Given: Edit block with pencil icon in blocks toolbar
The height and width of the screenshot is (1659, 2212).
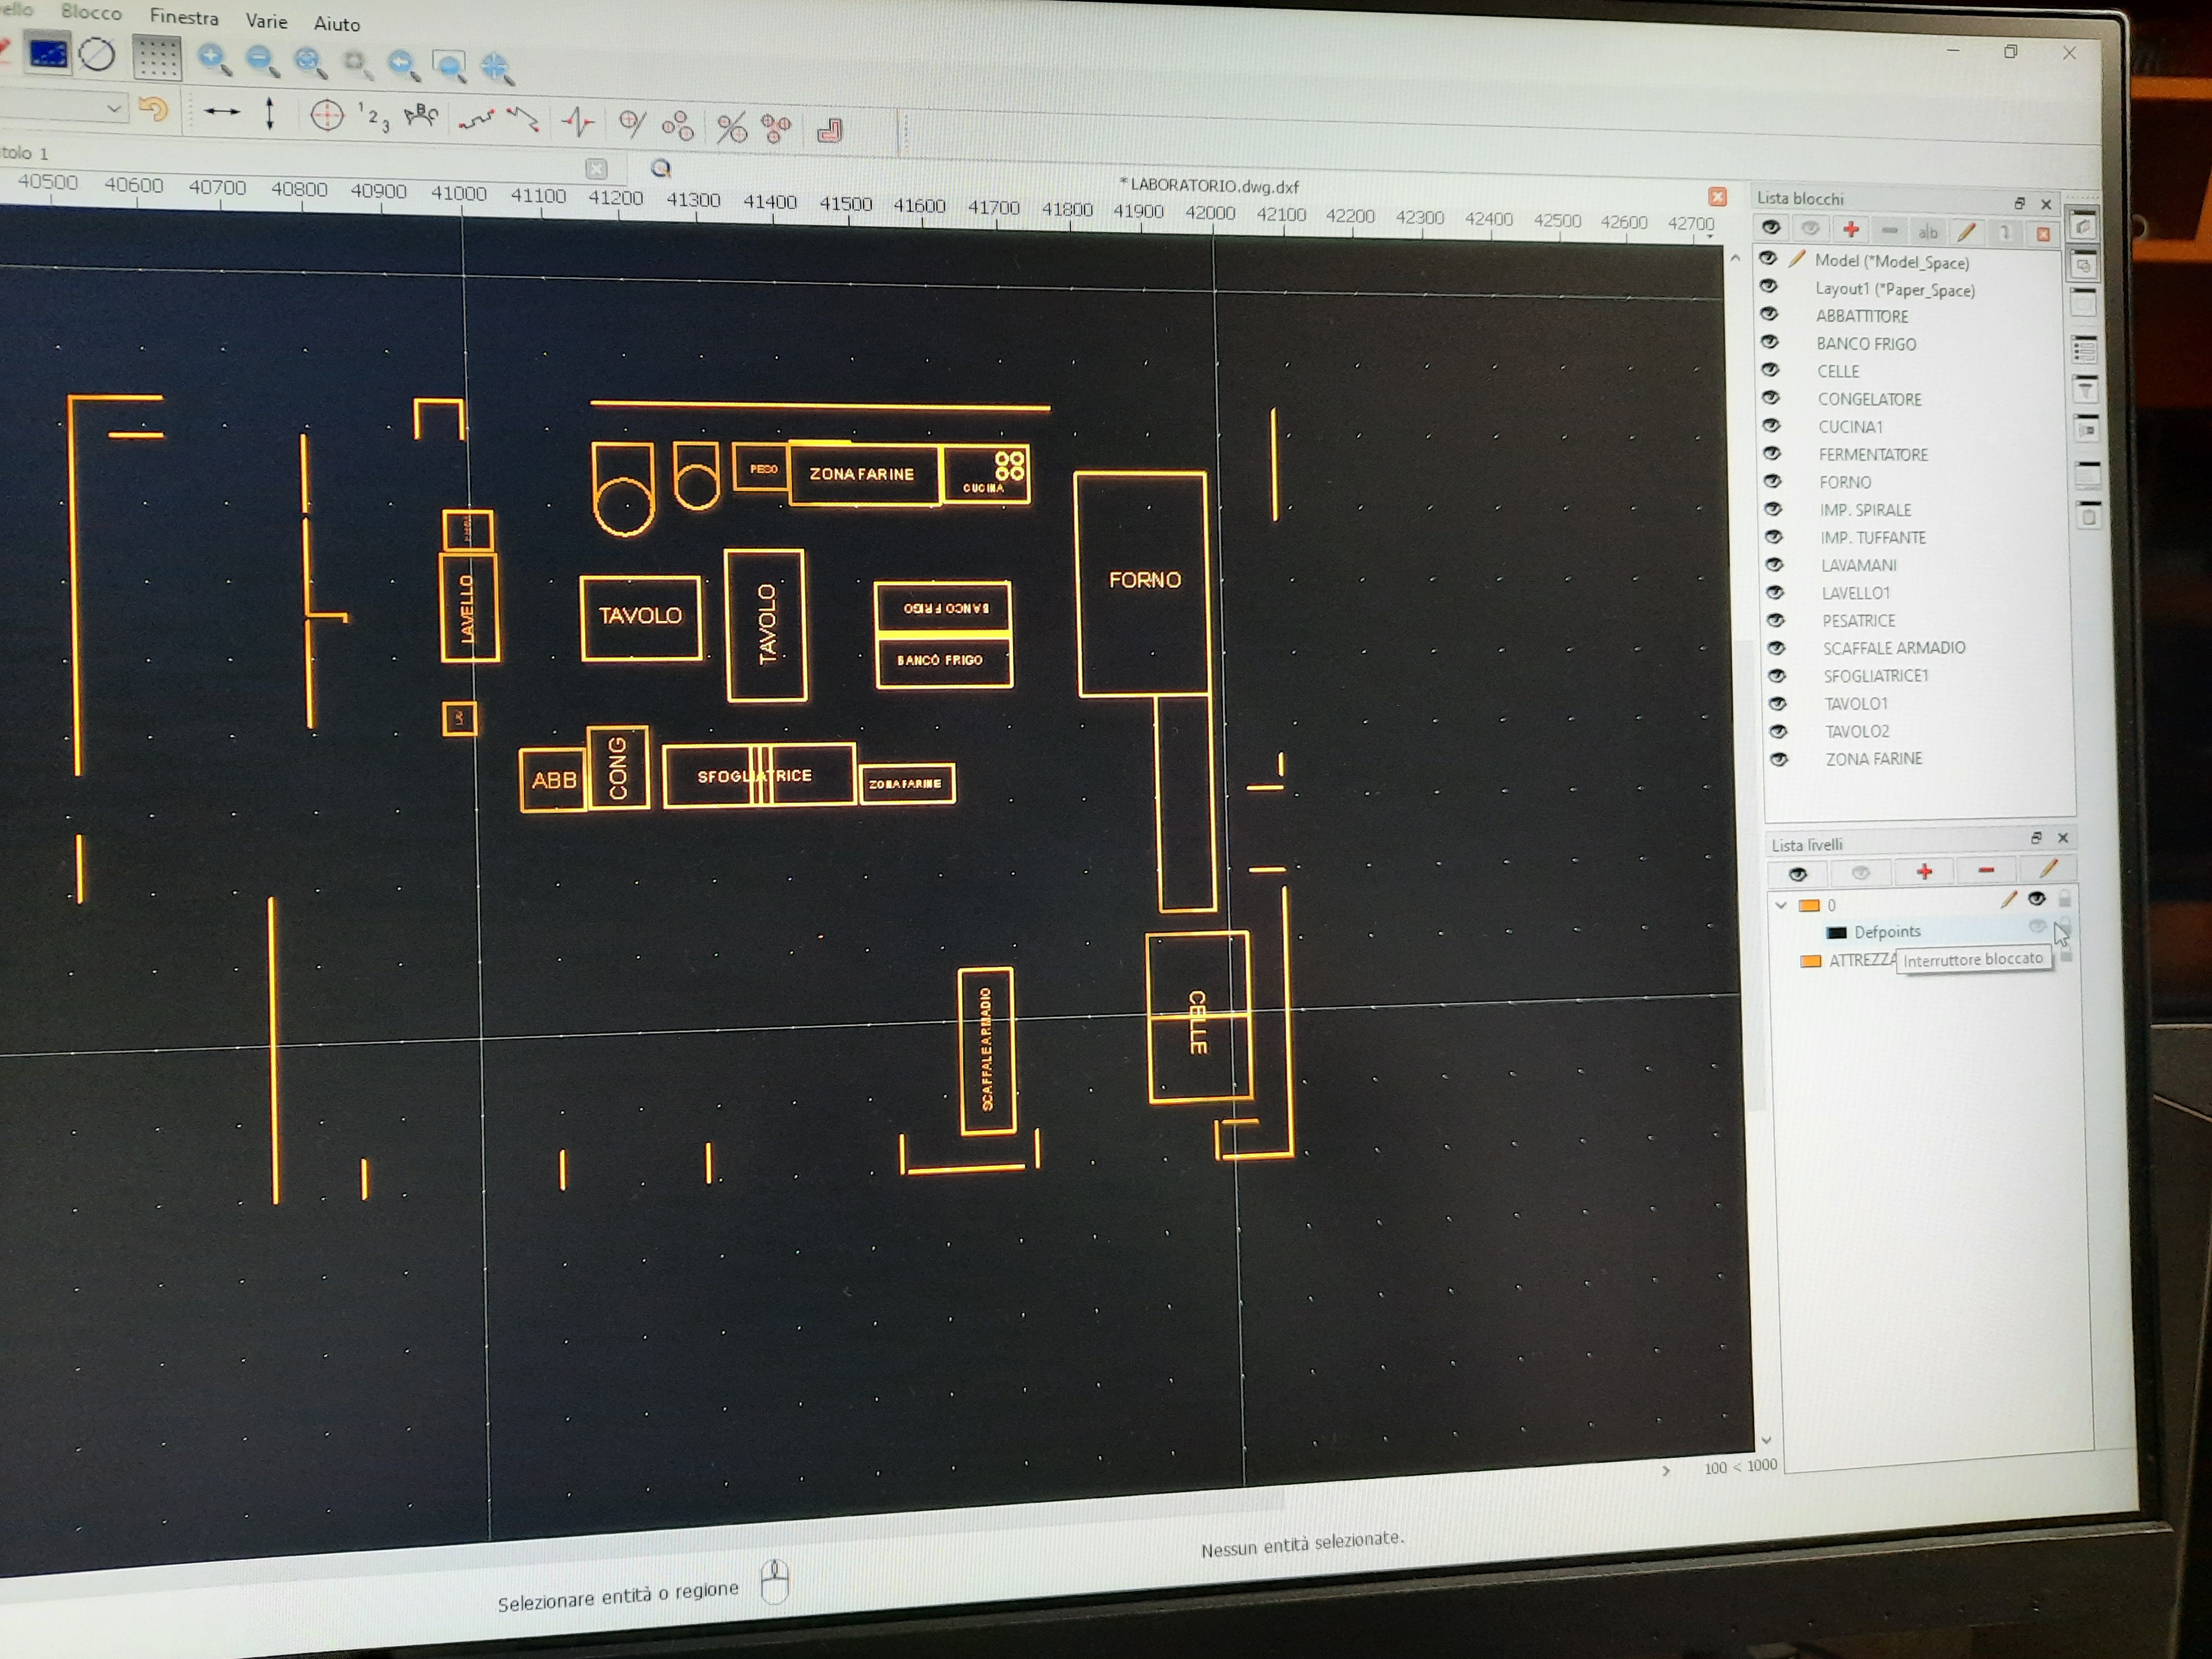Looking at the screenshot, I should click(x=1966, y=232).
